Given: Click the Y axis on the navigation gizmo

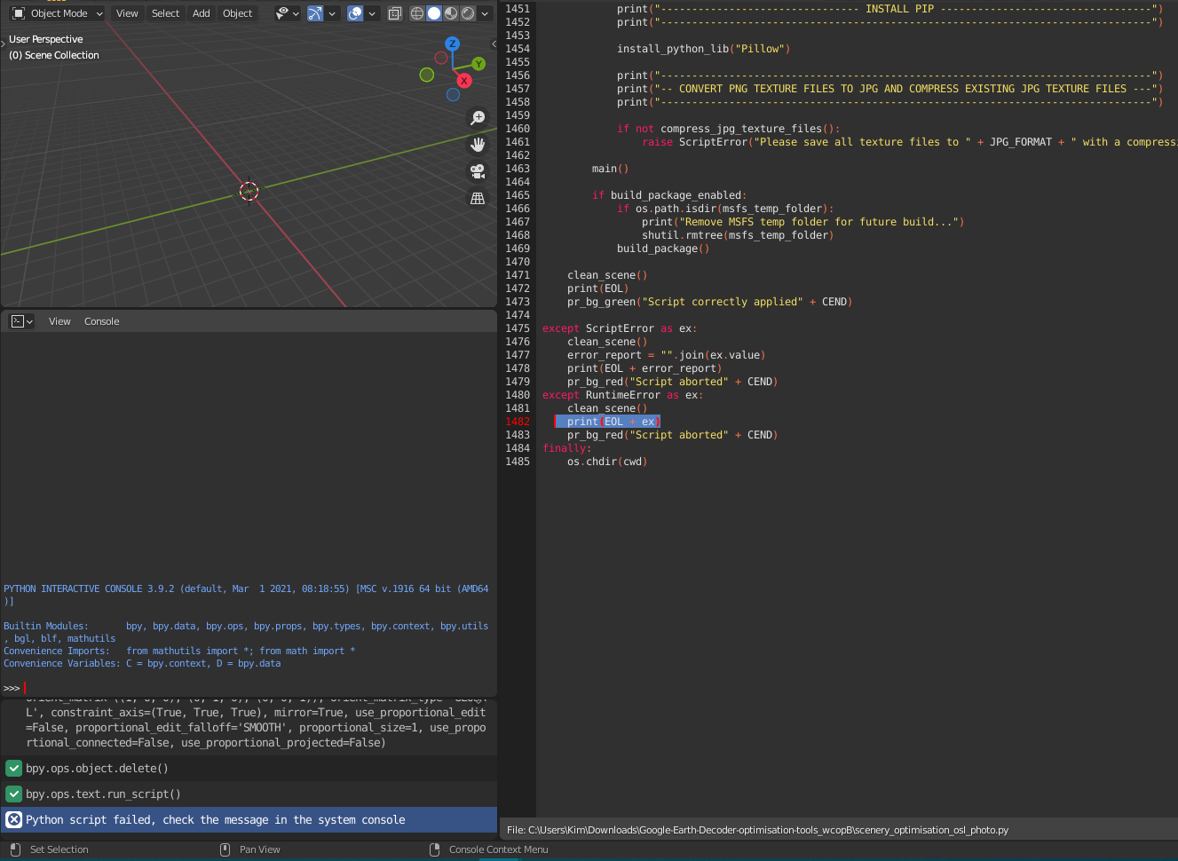Looking at the screenshot, I should coord(478,64).
